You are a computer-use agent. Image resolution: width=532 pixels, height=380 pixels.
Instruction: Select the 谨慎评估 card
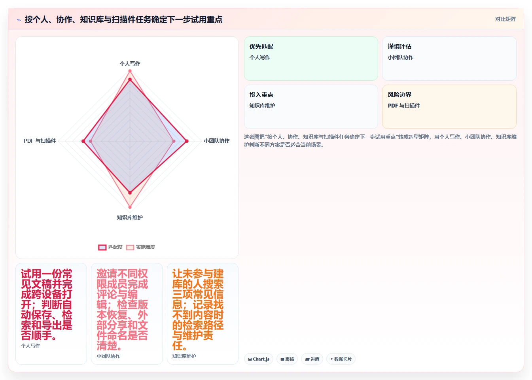tap(449, 59)
